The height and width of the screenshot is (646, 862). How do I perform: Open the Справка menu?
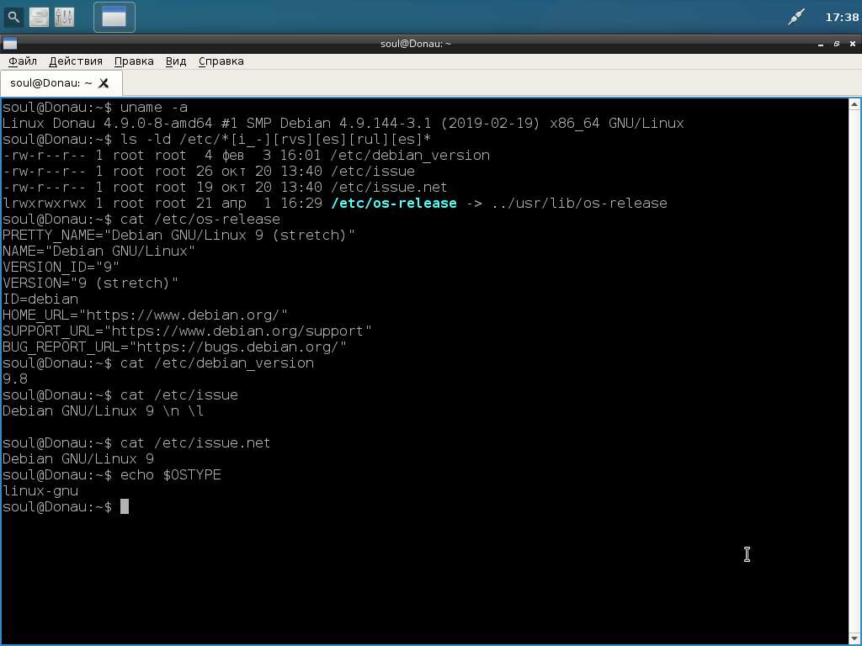tap(221, 61)
